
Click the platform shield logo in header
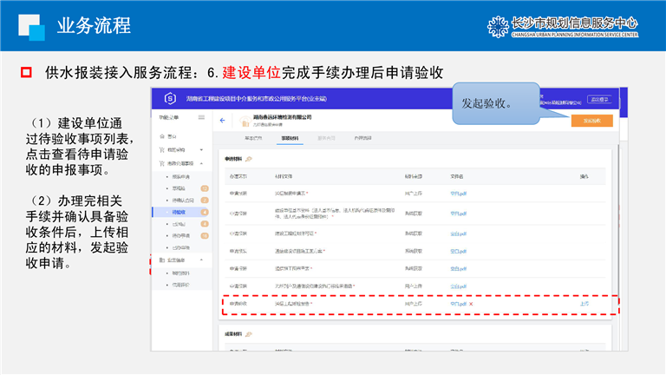170,98
